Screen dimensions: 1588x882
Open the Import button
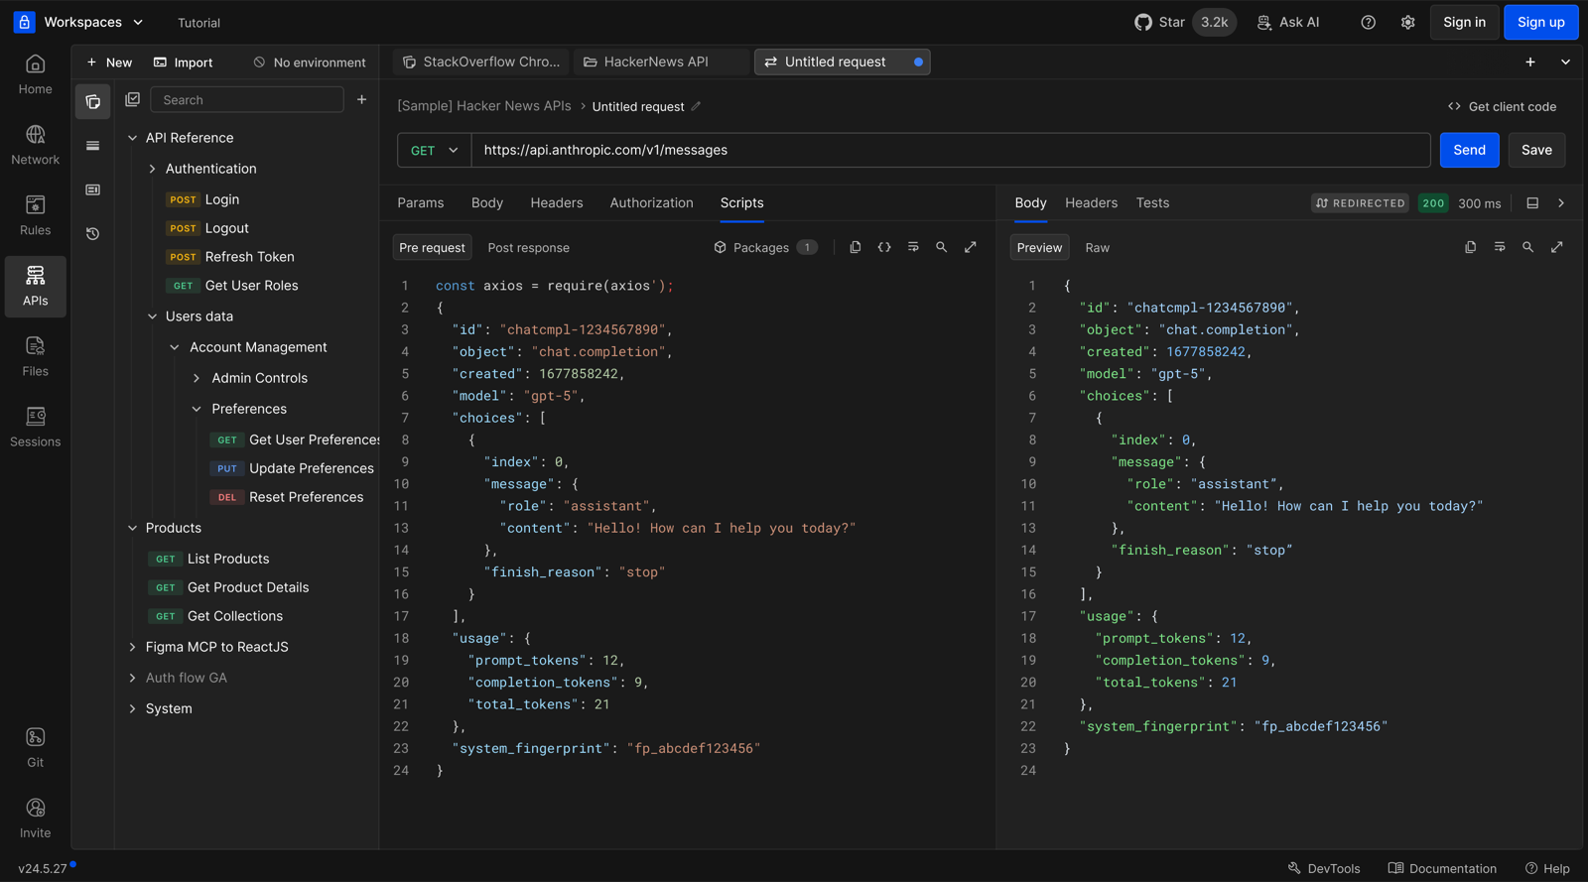(x=184, y=63)
